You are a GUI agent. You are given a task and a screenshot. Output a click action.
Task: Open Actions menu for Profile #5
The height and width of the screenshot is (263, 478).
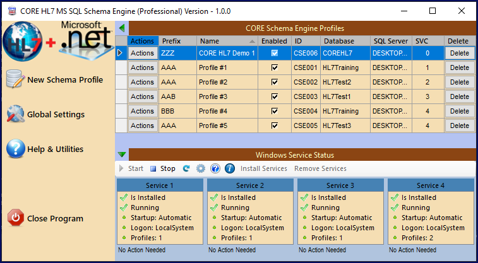point(143,126)
